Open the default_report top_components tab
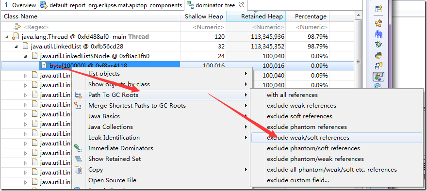The width and height of the screenshot is (427, 191). (x=111, y=5)
